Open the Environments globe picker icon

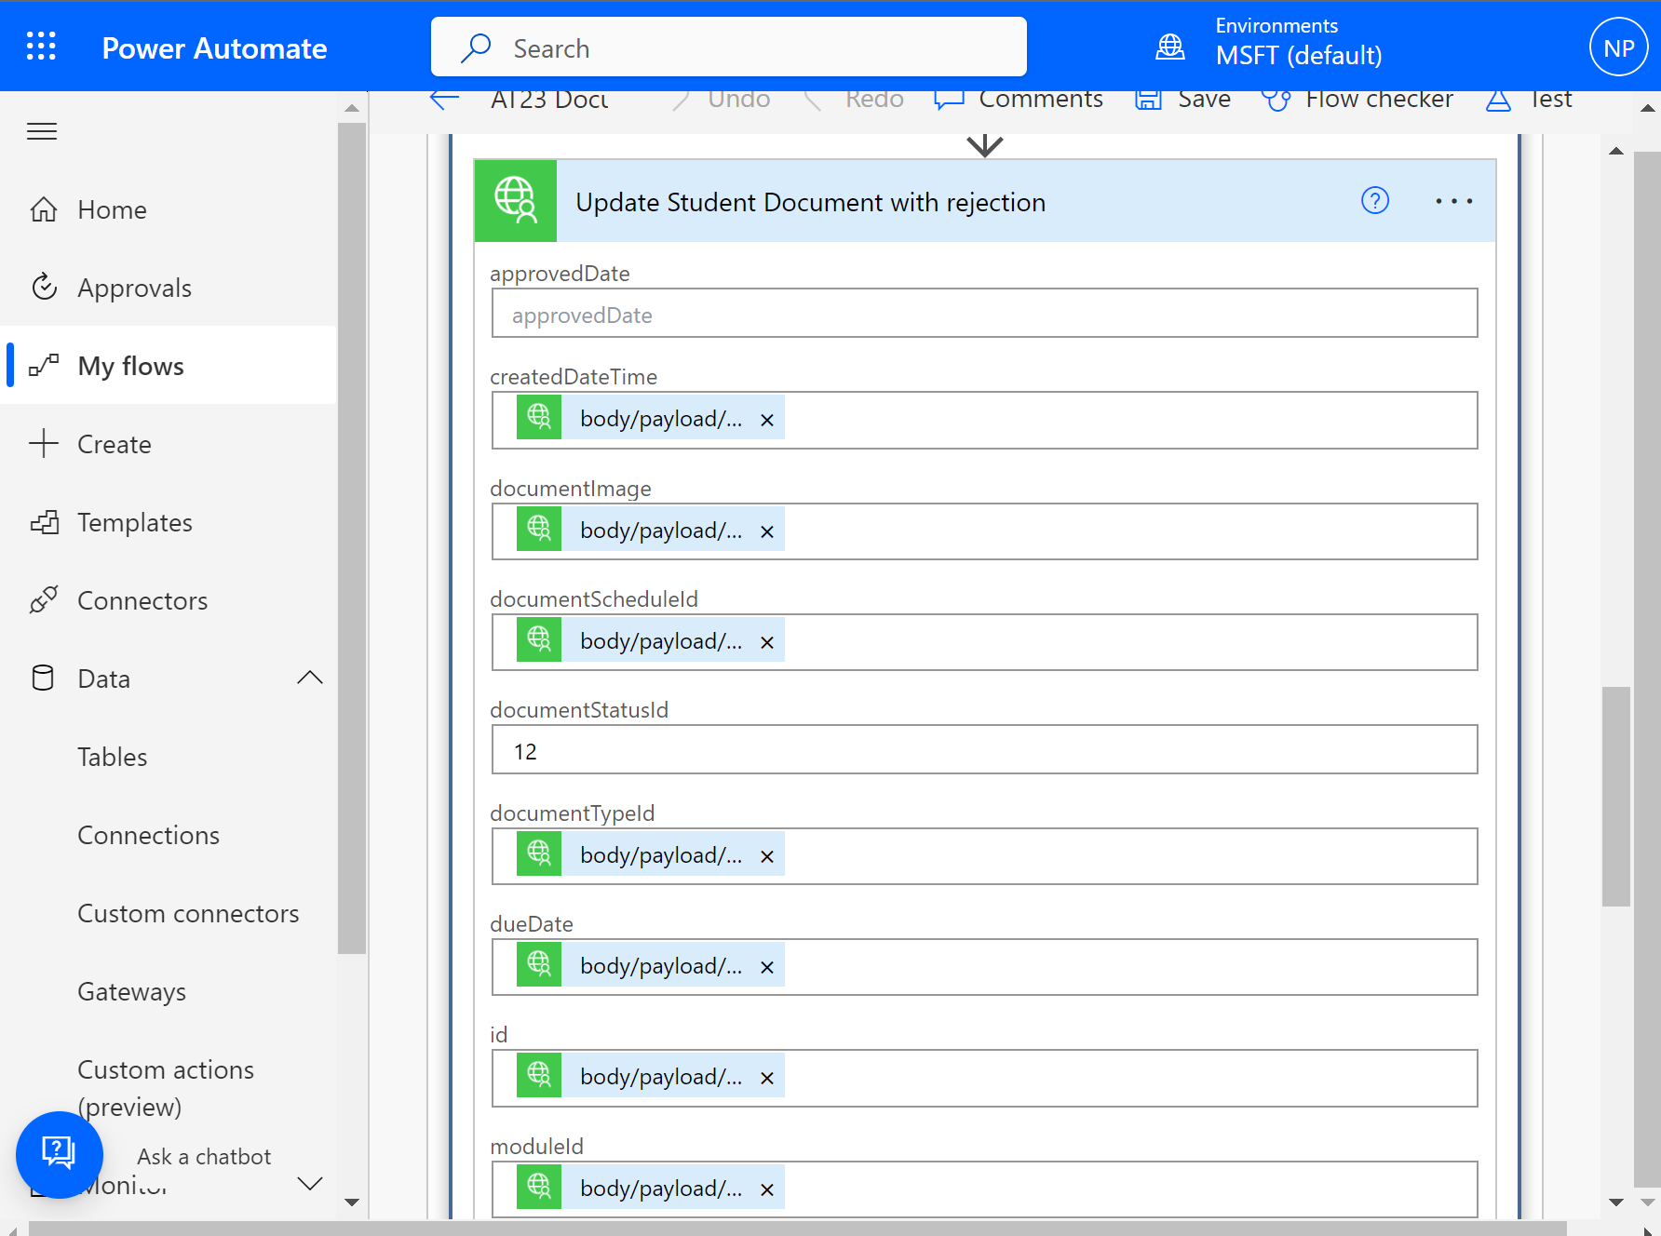pos(1170,47)
